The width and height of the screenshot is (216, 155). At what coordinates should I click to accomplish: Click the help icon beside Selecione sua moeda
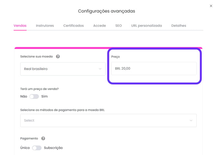click(58, 56)
